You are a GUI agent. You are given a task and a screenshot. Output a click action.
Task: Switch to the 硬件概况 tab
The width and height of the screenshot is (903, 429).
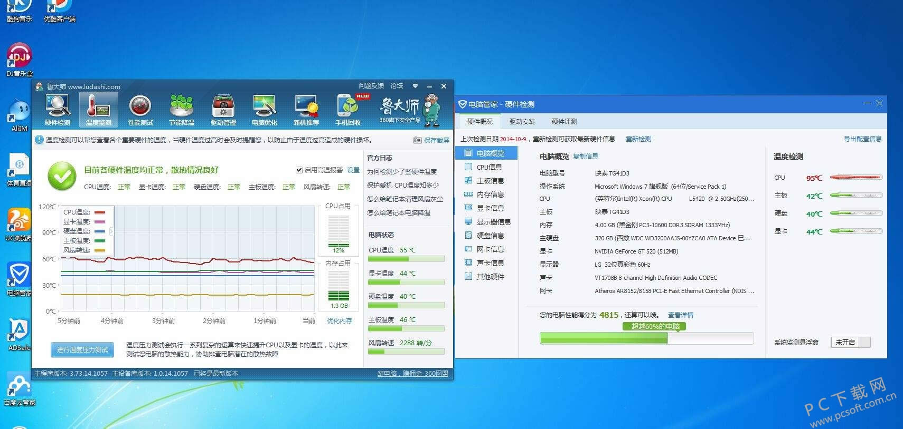479,122
